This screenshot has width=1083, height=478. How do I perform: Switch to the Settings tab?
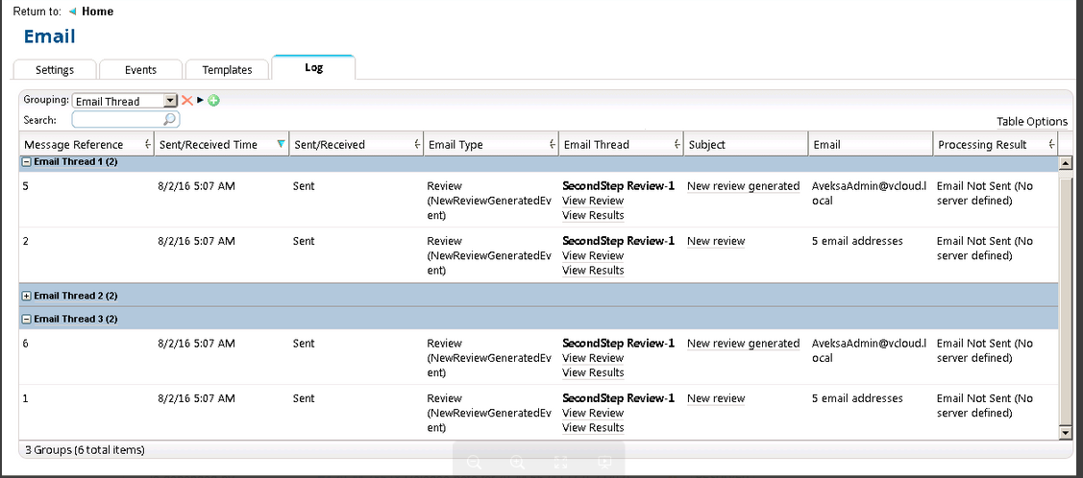[x=55, y=70]
